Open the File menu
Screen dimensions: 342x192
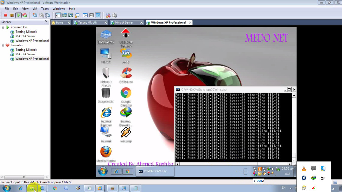click(7, 9)
